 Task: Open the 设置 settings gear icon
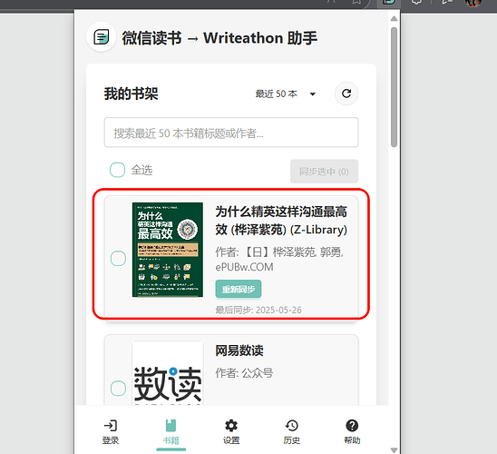231,426
